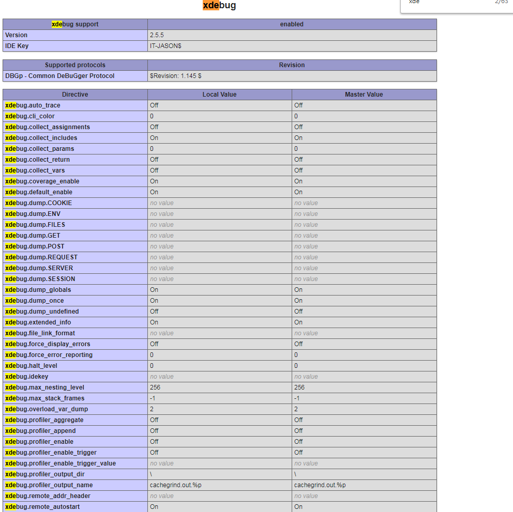513x512 pixels.
Task: Click the xdebug.cli_color directive name
Action: pos(30,116)
